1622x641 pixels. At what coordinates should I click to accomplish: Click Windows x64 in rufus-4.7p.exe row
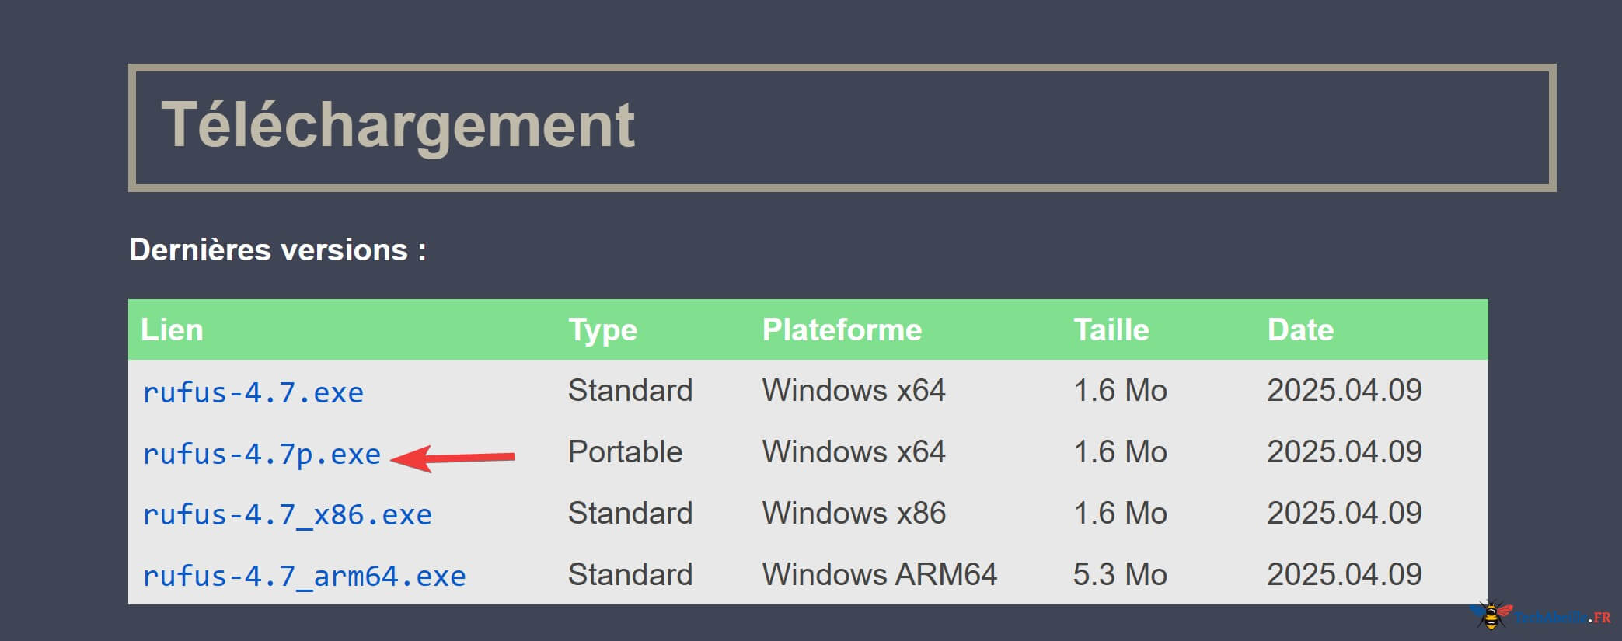tap(853, 451)
